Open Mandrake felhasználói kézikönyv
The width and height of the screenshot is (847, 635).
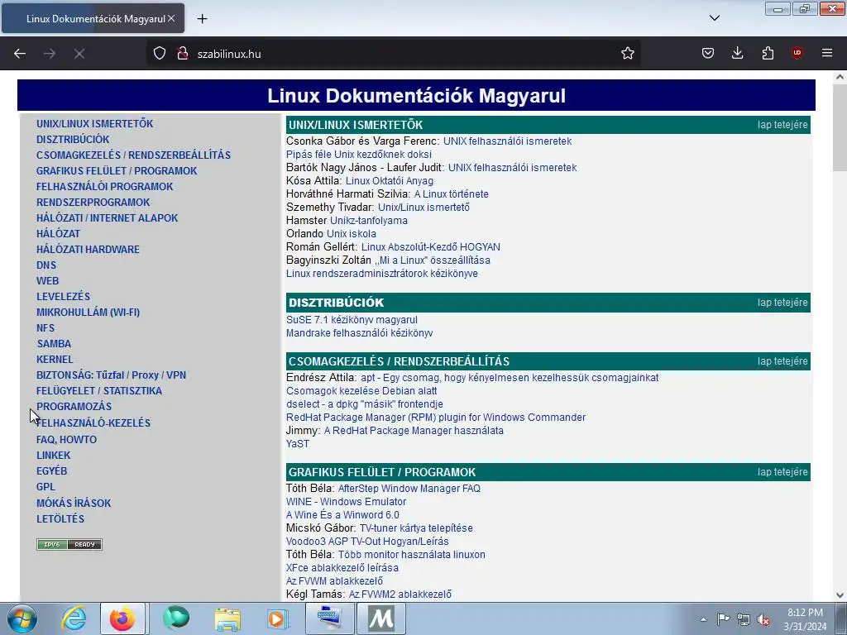tap(359, 333)
